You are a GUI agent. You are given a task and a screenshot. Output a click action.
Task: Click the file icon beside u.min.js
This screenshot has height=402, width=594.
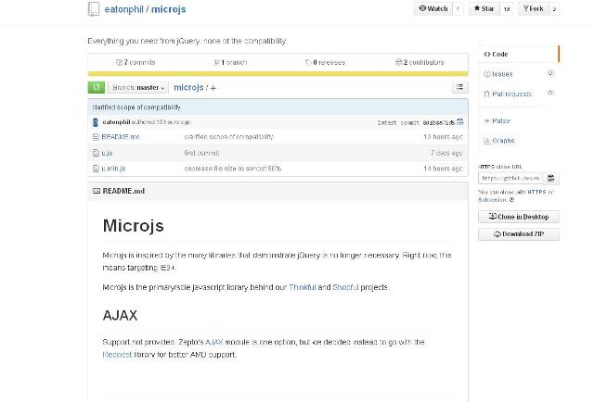(96, 169)
